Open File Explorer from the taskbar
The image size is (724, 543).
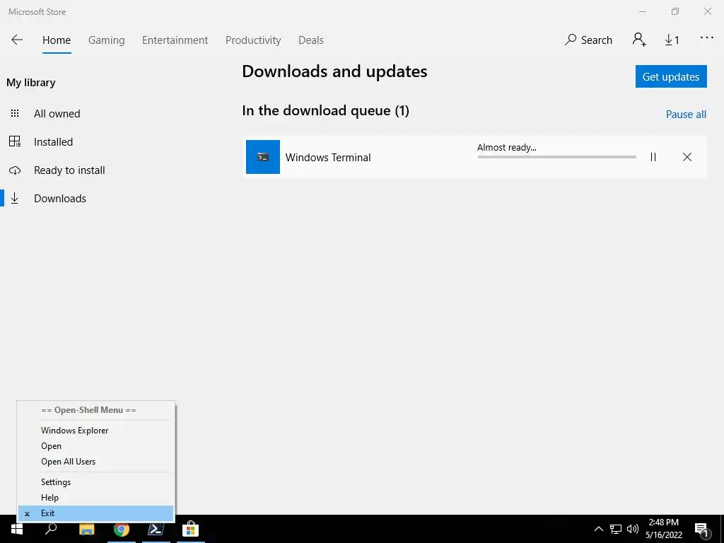pyautogui.click(x=86, y=529)
